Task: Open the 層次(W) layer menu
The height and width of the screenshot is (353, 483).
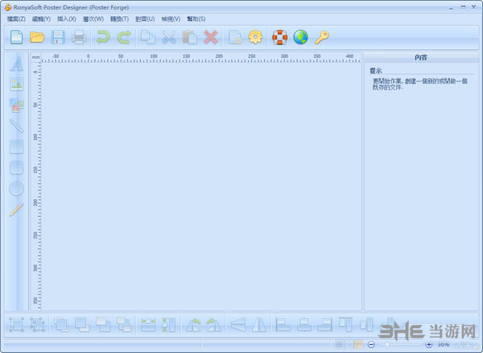Action: 93,19
